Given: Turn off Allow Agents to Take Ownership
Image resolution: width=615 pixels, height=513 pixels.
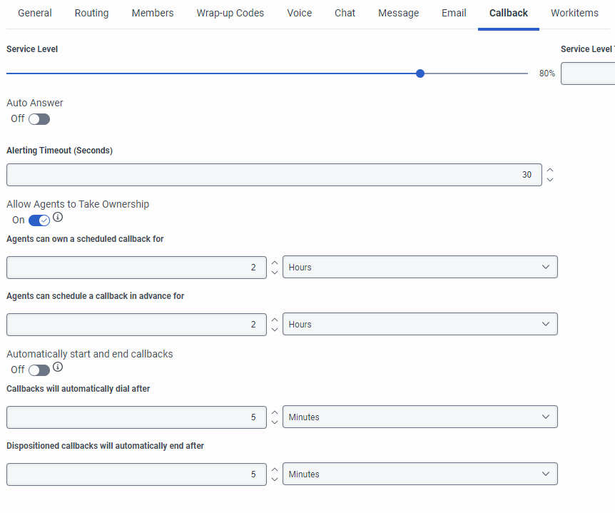Looking at the screenshot, I should pos(39,220).
